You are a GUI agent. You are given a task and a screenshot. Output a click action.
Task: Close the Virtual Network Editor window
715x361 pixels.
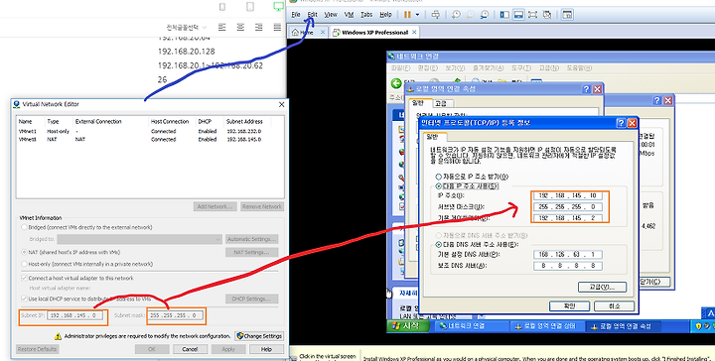281,104
